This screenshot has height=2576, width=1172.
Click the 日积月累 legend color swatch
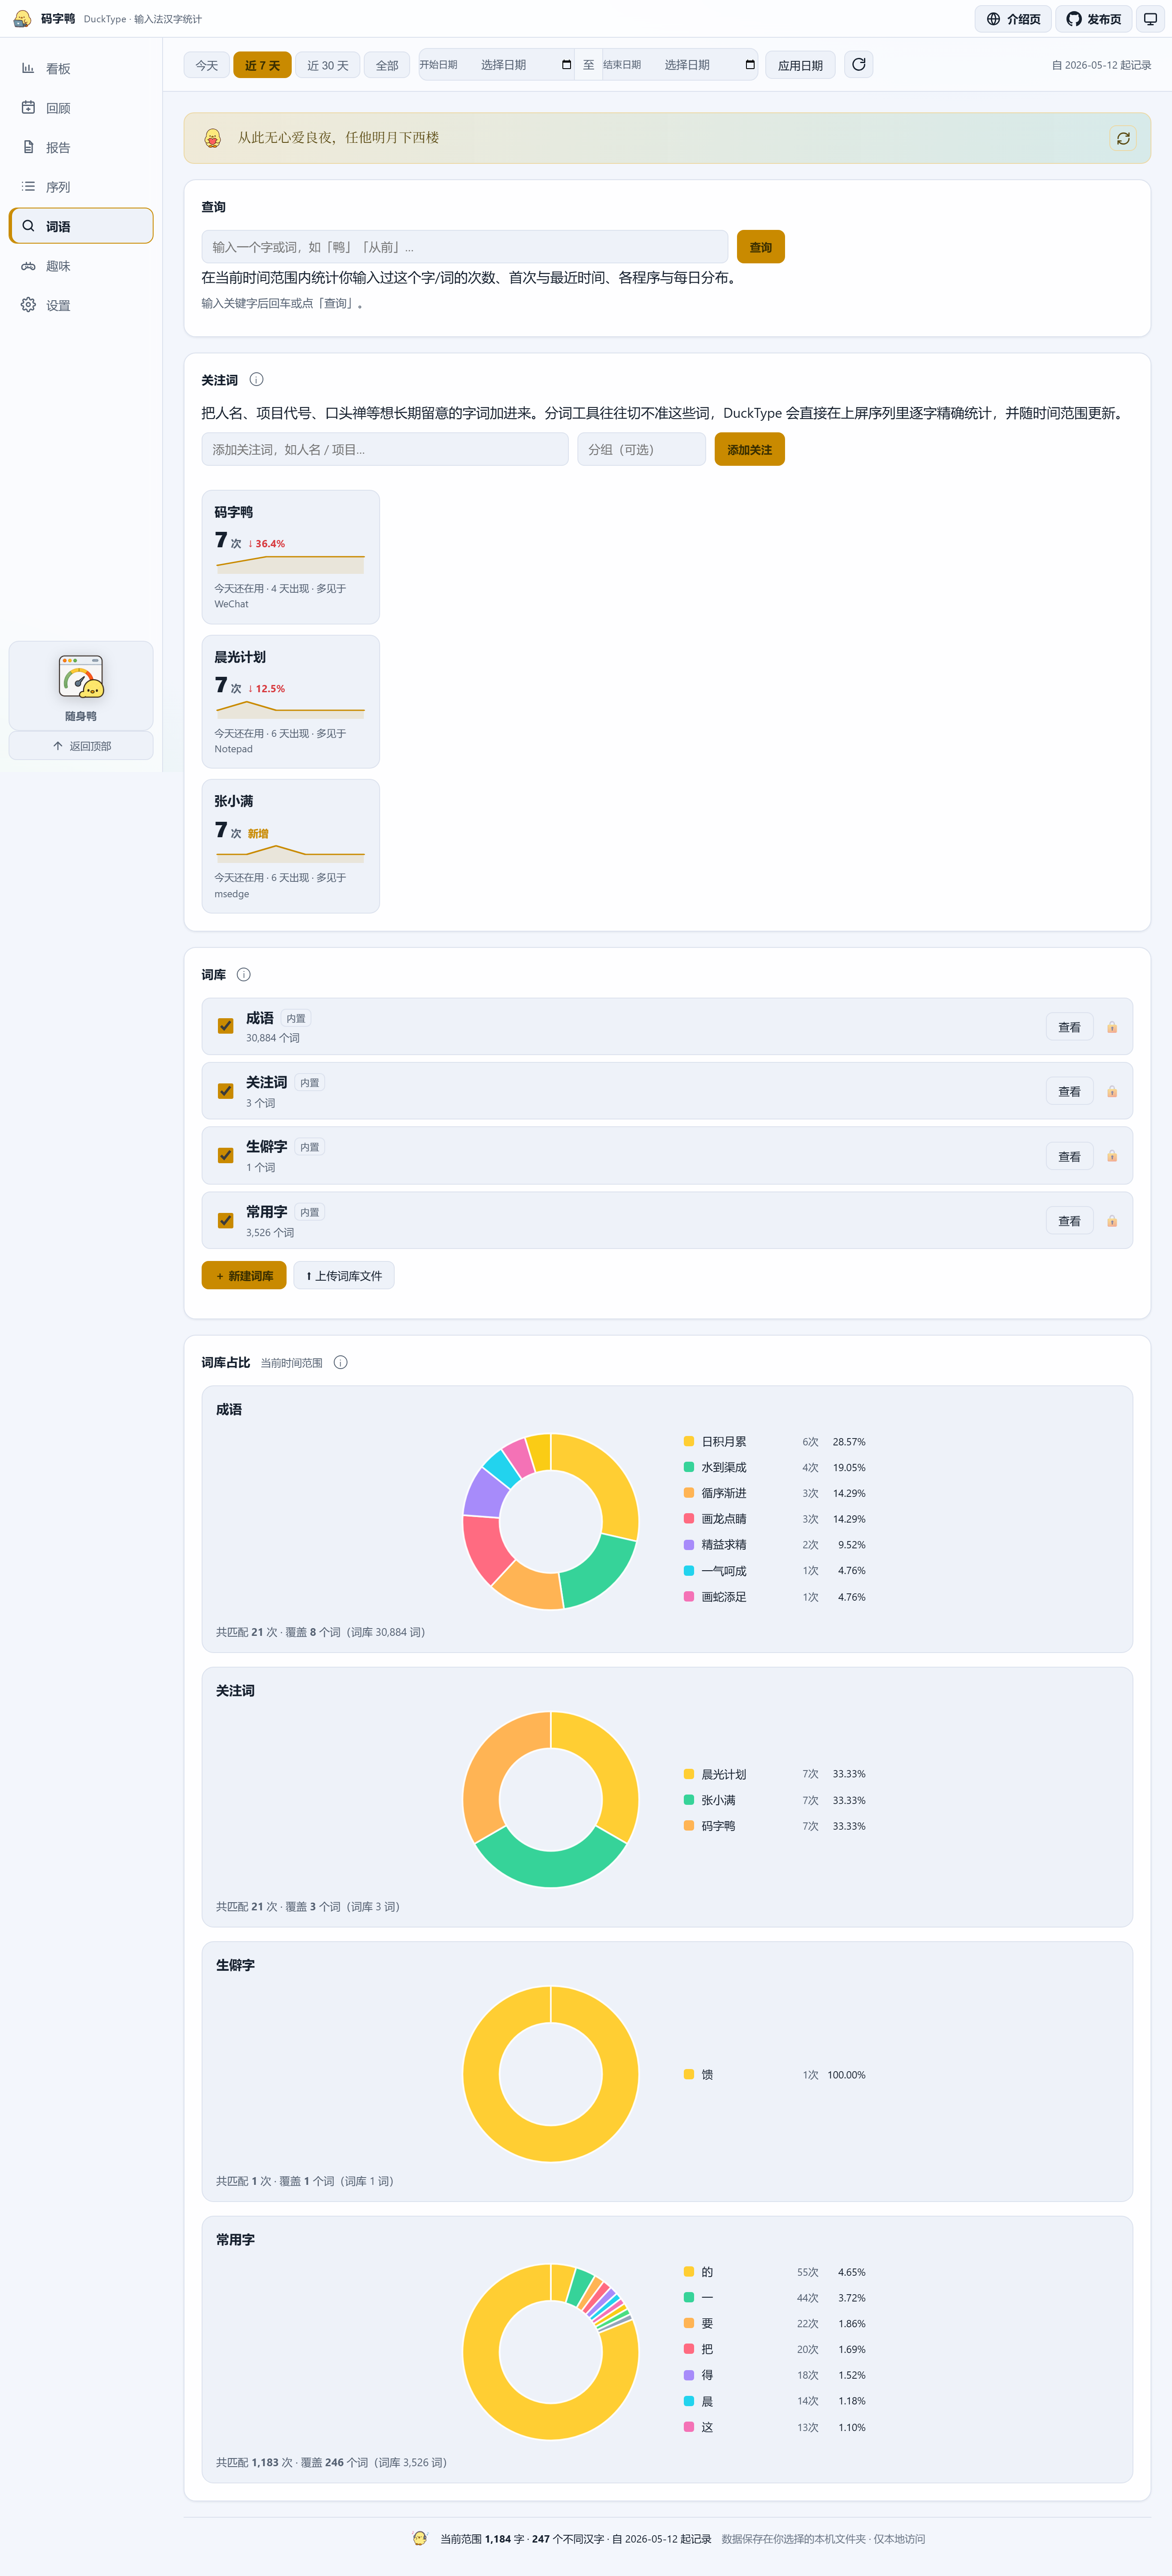(689, 1441)
